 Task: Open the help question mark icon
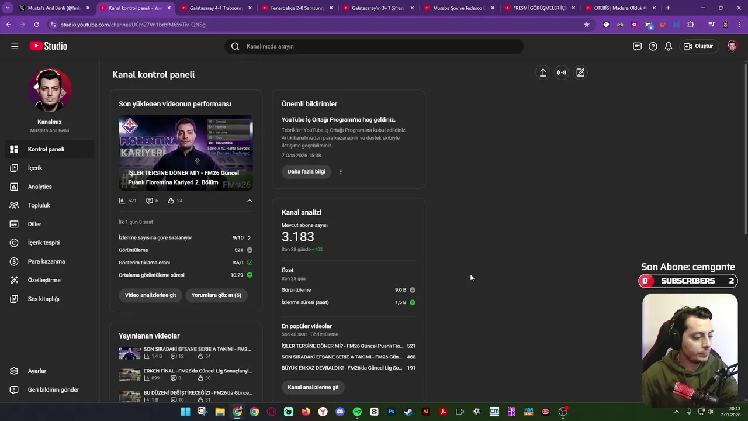click(653, 46)
